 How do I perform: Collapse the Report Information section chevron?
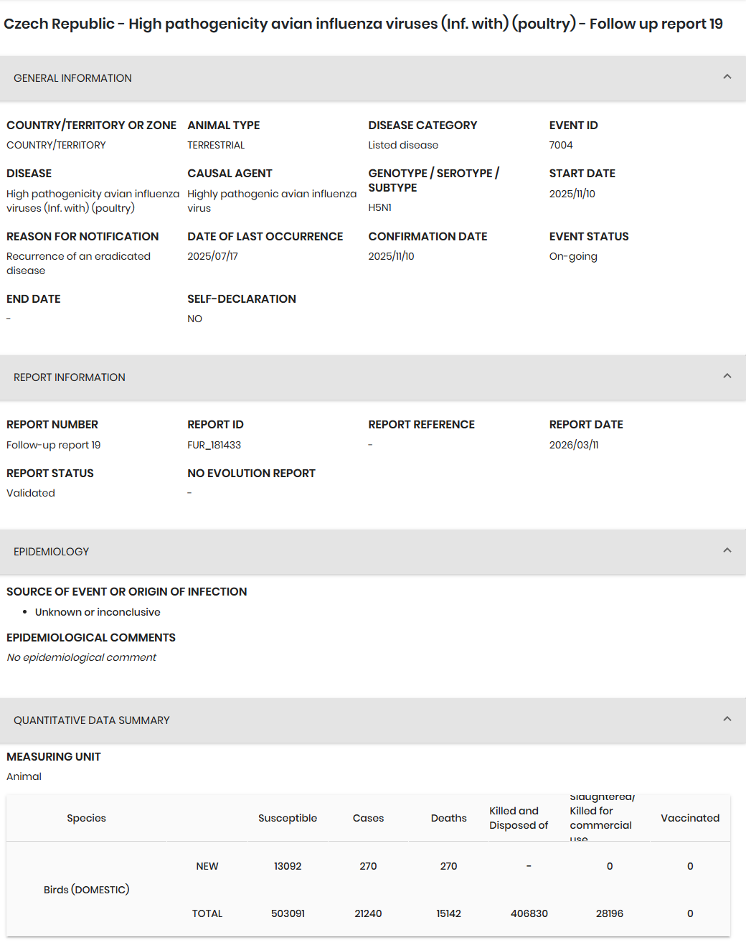[727, 377]
